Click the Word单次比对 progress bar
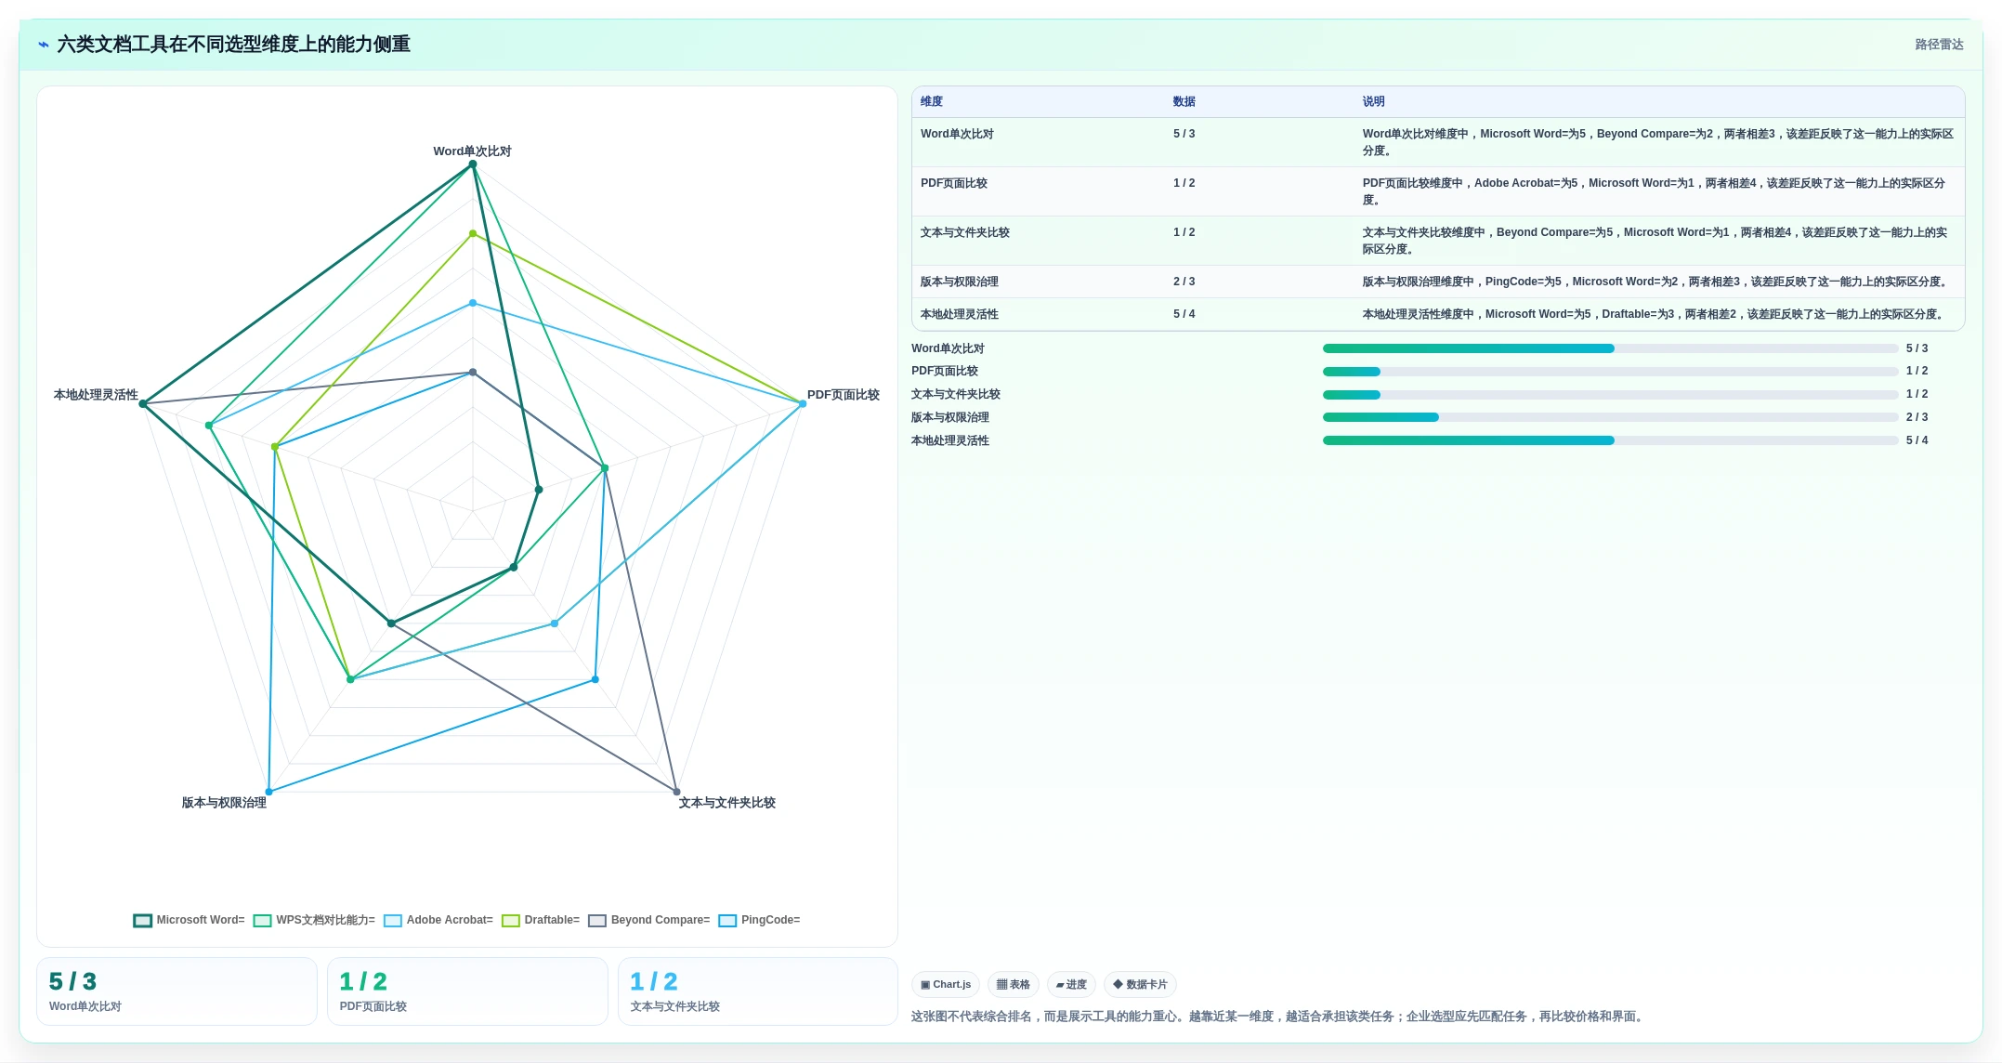Image resolution: width=2002 pixels, height=1063 pixels. (1610, 348)
